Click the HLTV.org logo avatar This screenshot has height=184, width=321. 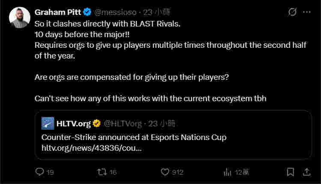[48, 124]
